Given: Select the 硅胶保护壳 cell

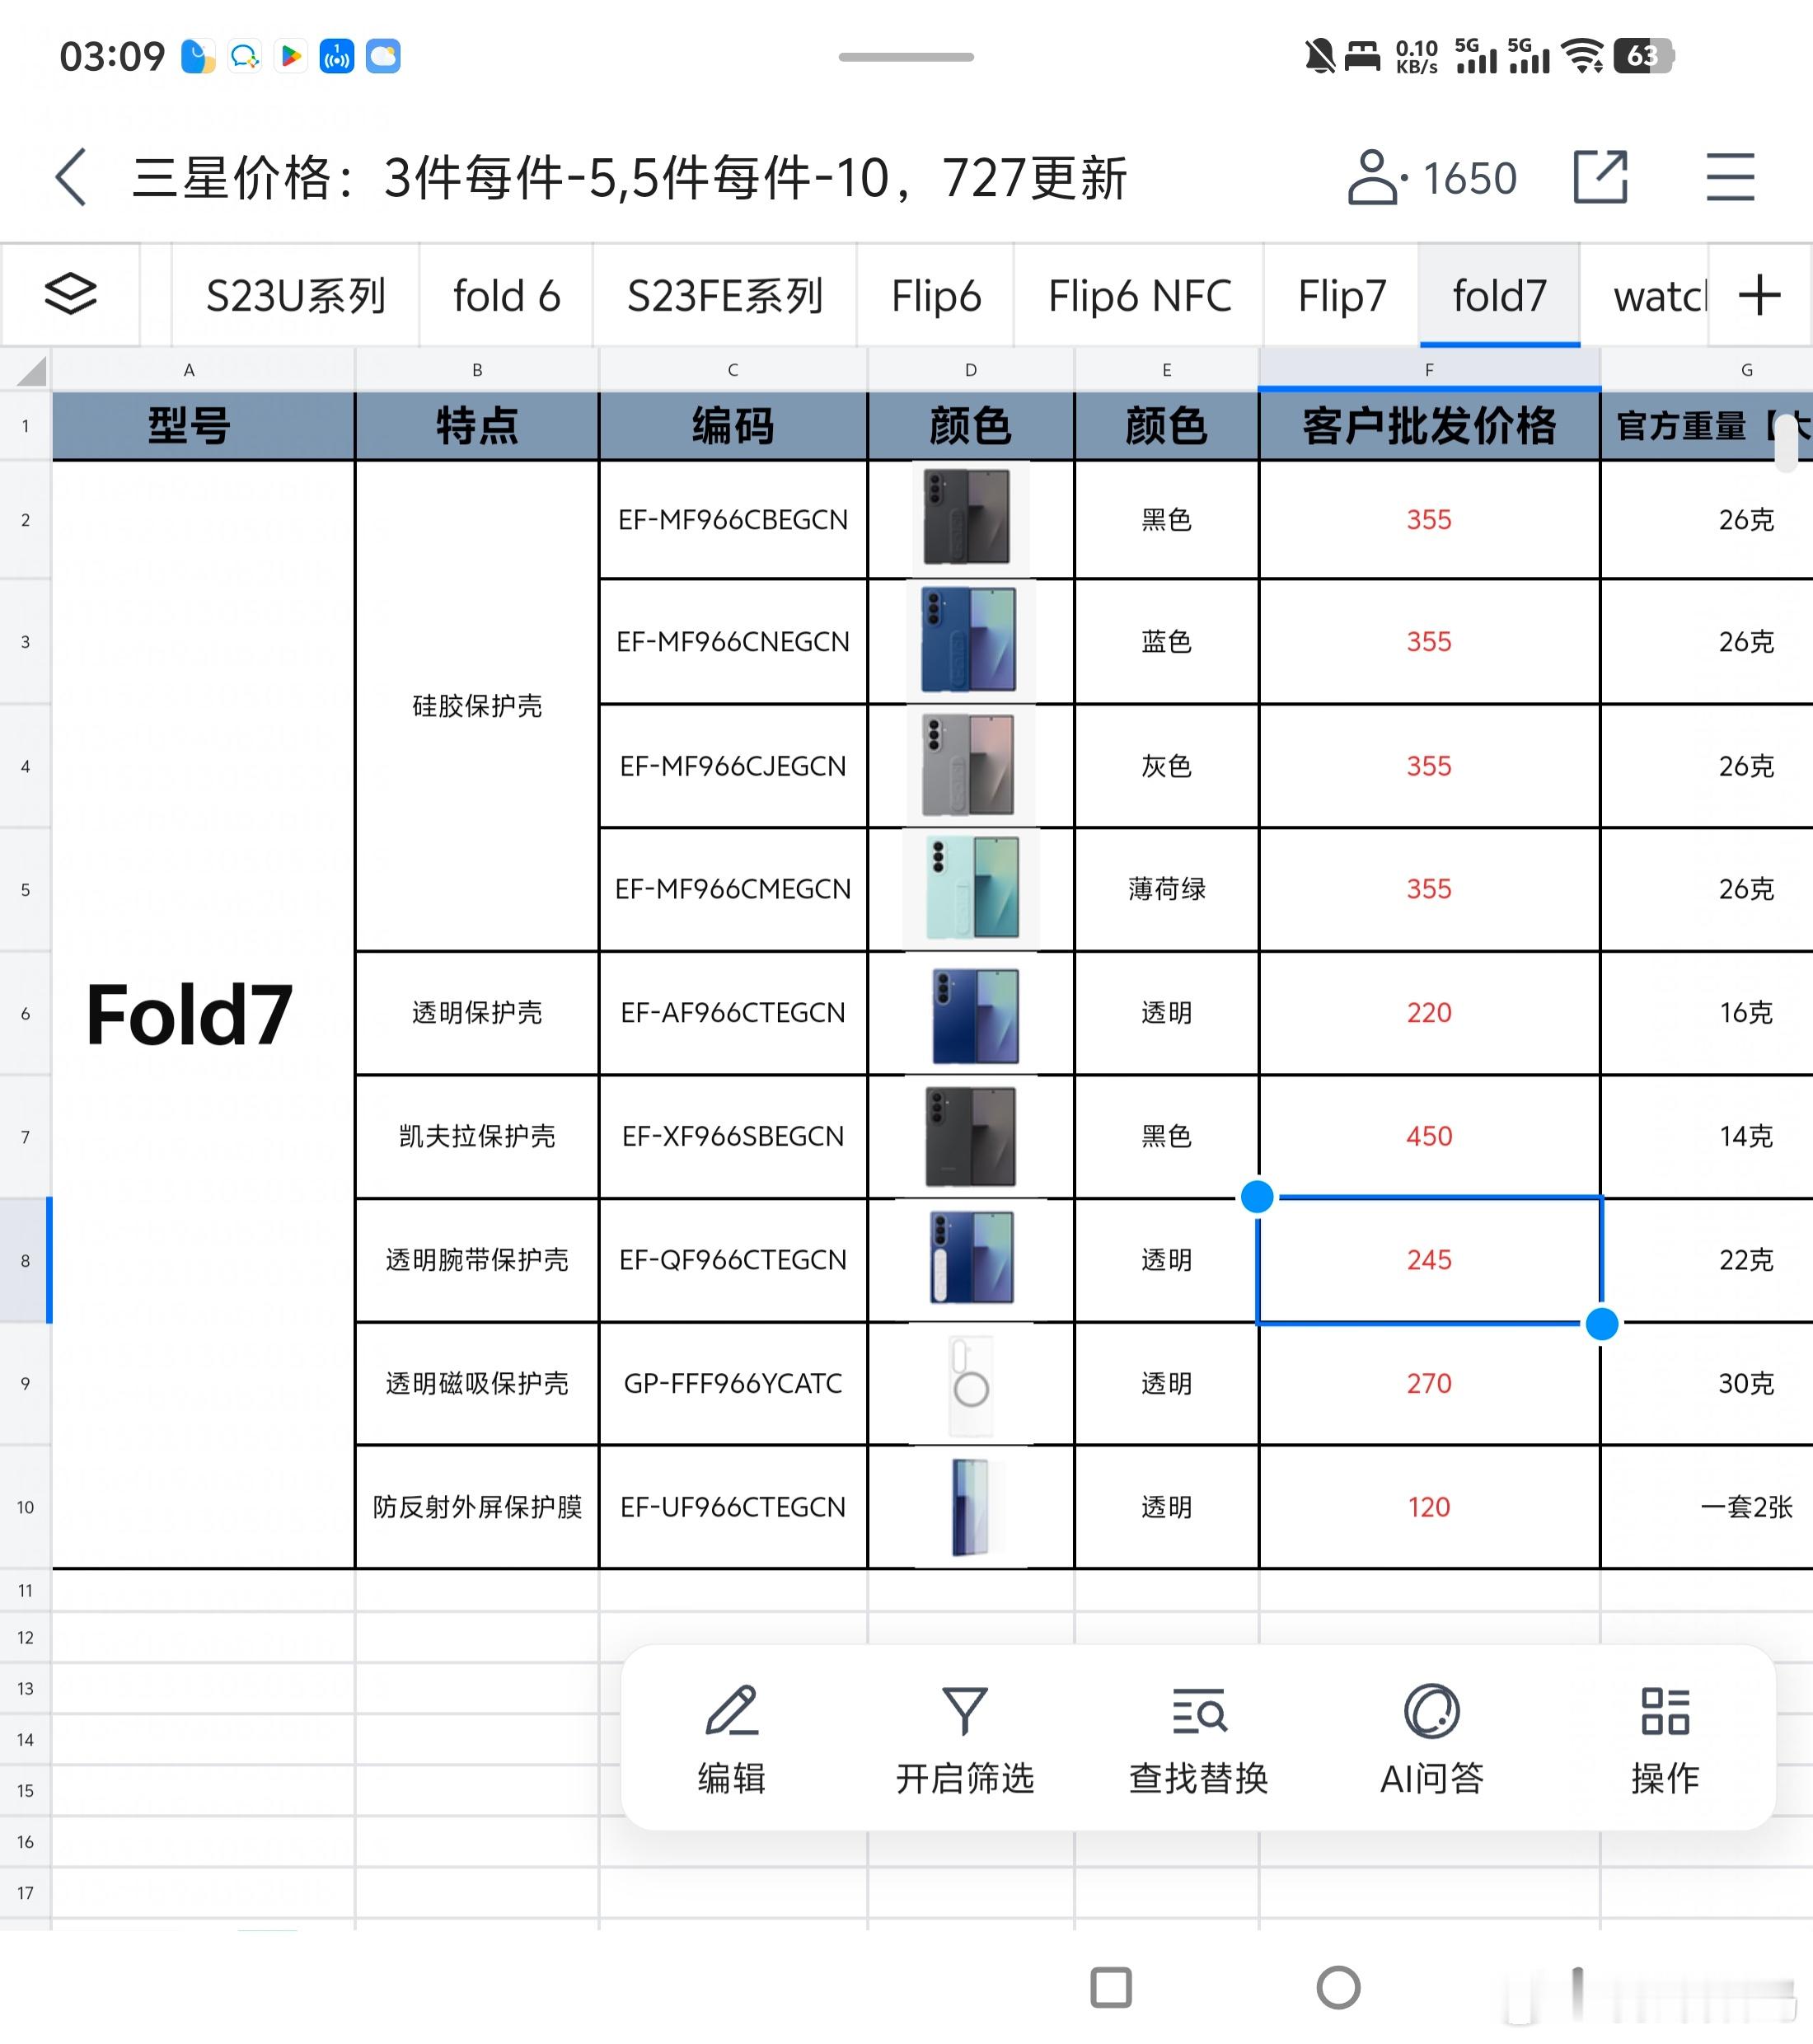Looking at the screenshot, I should tap(477, 706).
